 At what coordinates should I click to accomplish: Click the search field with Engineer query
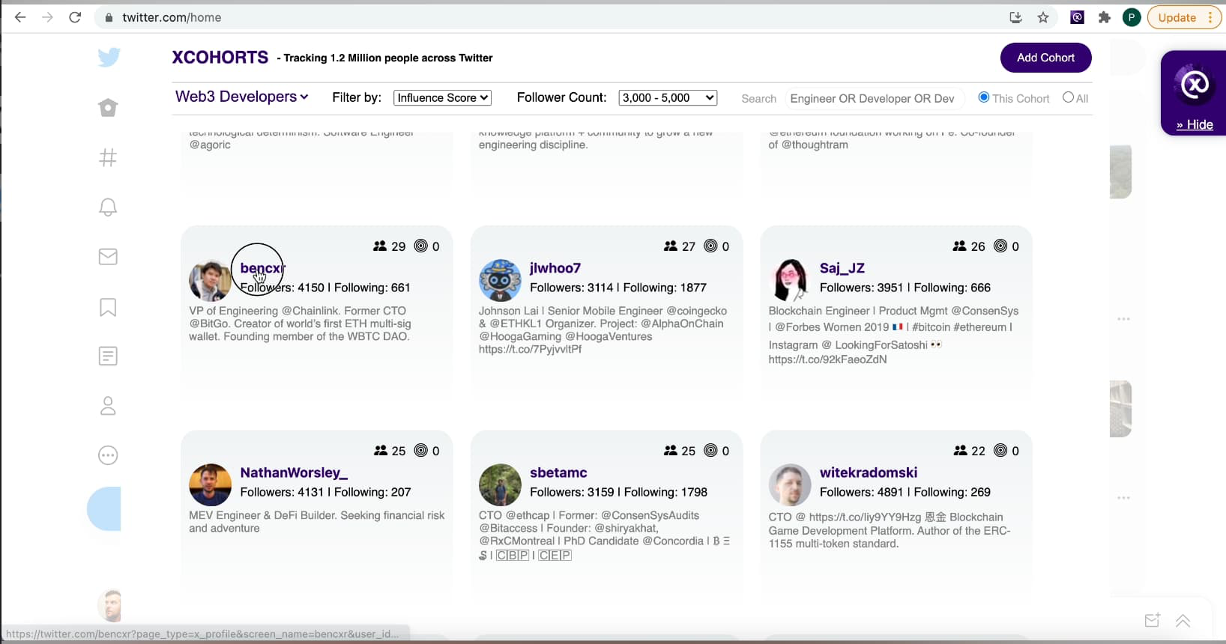tap(872, 99)
